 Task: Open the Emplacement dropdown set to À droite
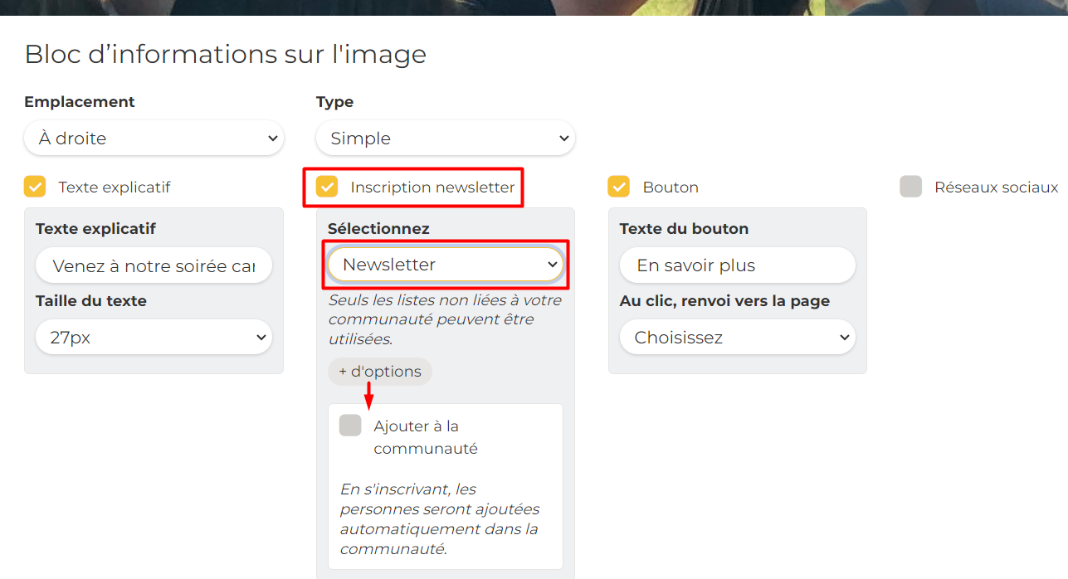(x=154, y=139)
